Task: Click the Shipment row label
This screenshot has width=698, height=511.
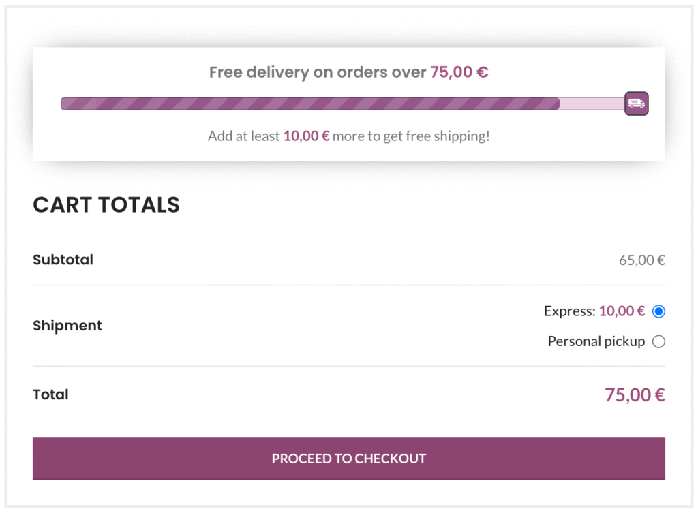Action: 67,326
